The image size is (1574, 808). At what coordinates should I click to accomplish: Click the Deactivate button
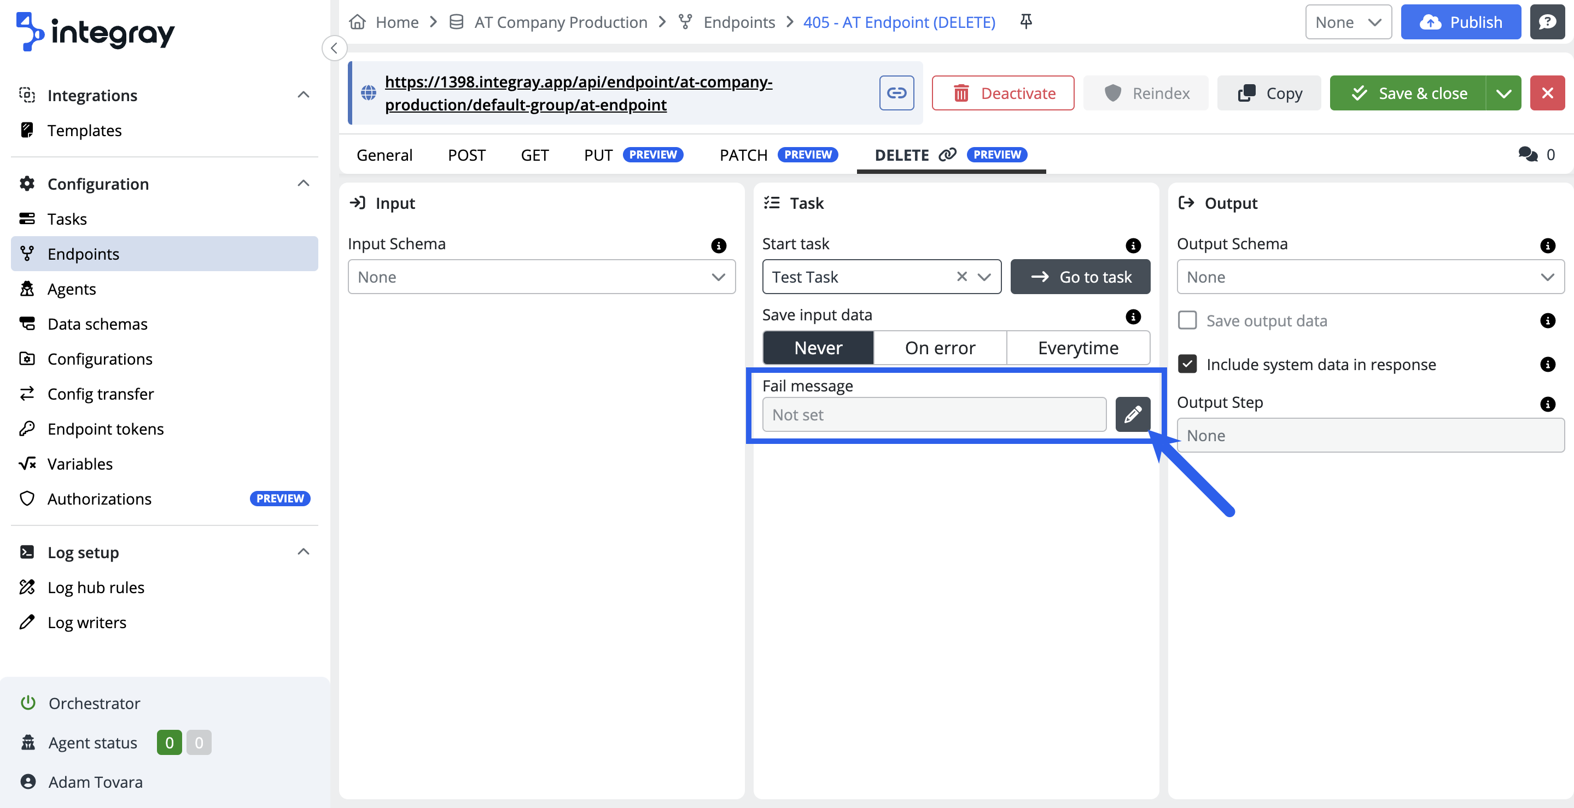(1002, 93)
